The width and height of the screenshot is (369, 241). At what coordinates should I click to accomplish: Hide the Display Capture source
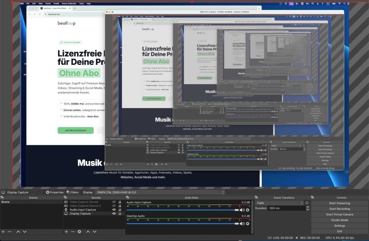pyautogui.click(x=114, y=214)
